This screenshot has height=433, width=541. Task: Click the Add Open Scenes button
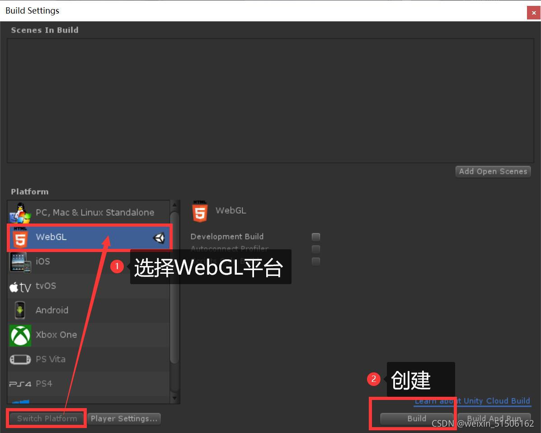[493, 171]
